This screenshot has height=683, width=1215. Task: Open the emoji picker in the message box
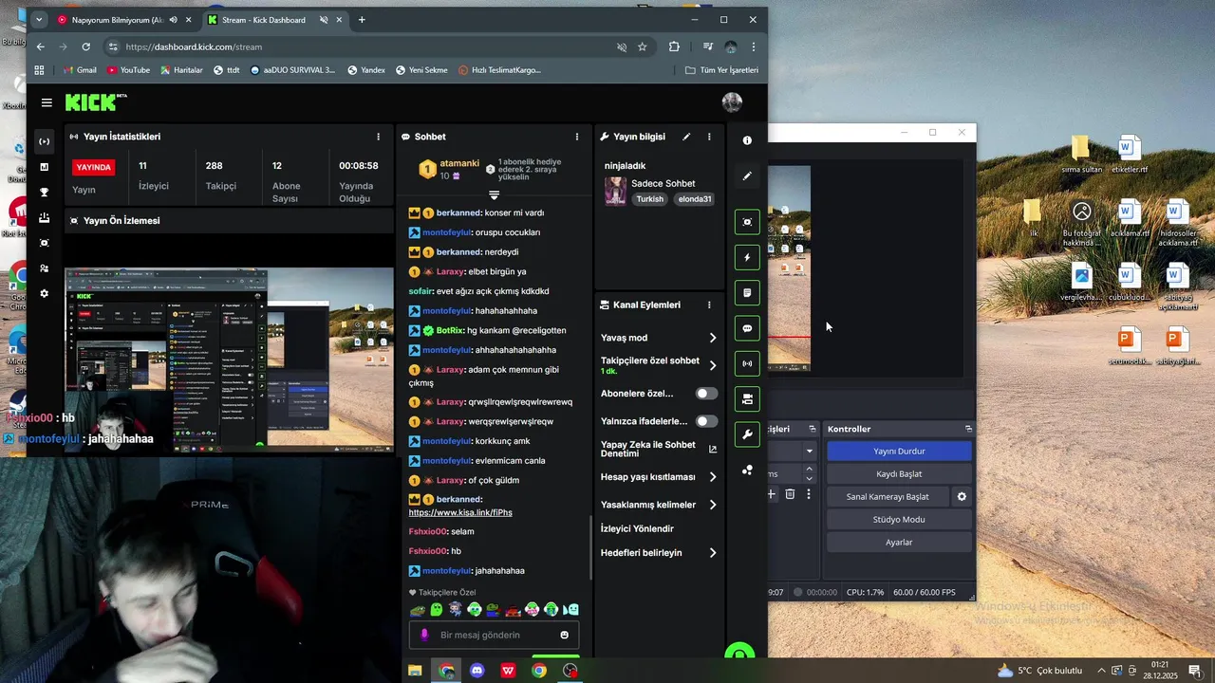click(x=565, y=635)
